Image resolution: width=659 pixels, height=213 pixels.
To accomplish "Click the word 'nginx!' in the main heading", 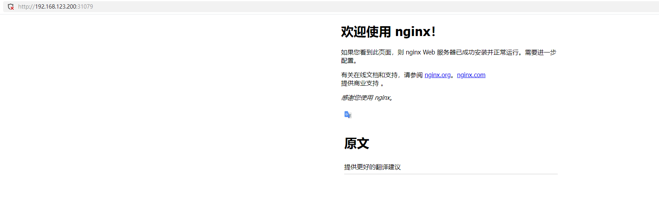I will click(415, 32).
